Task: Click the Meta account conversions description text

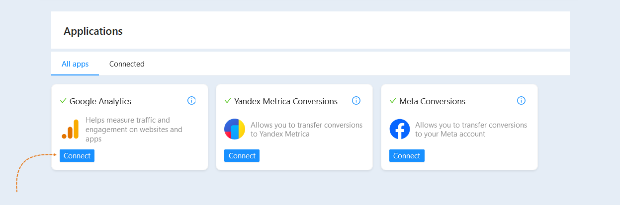Action: pos(471,130)
